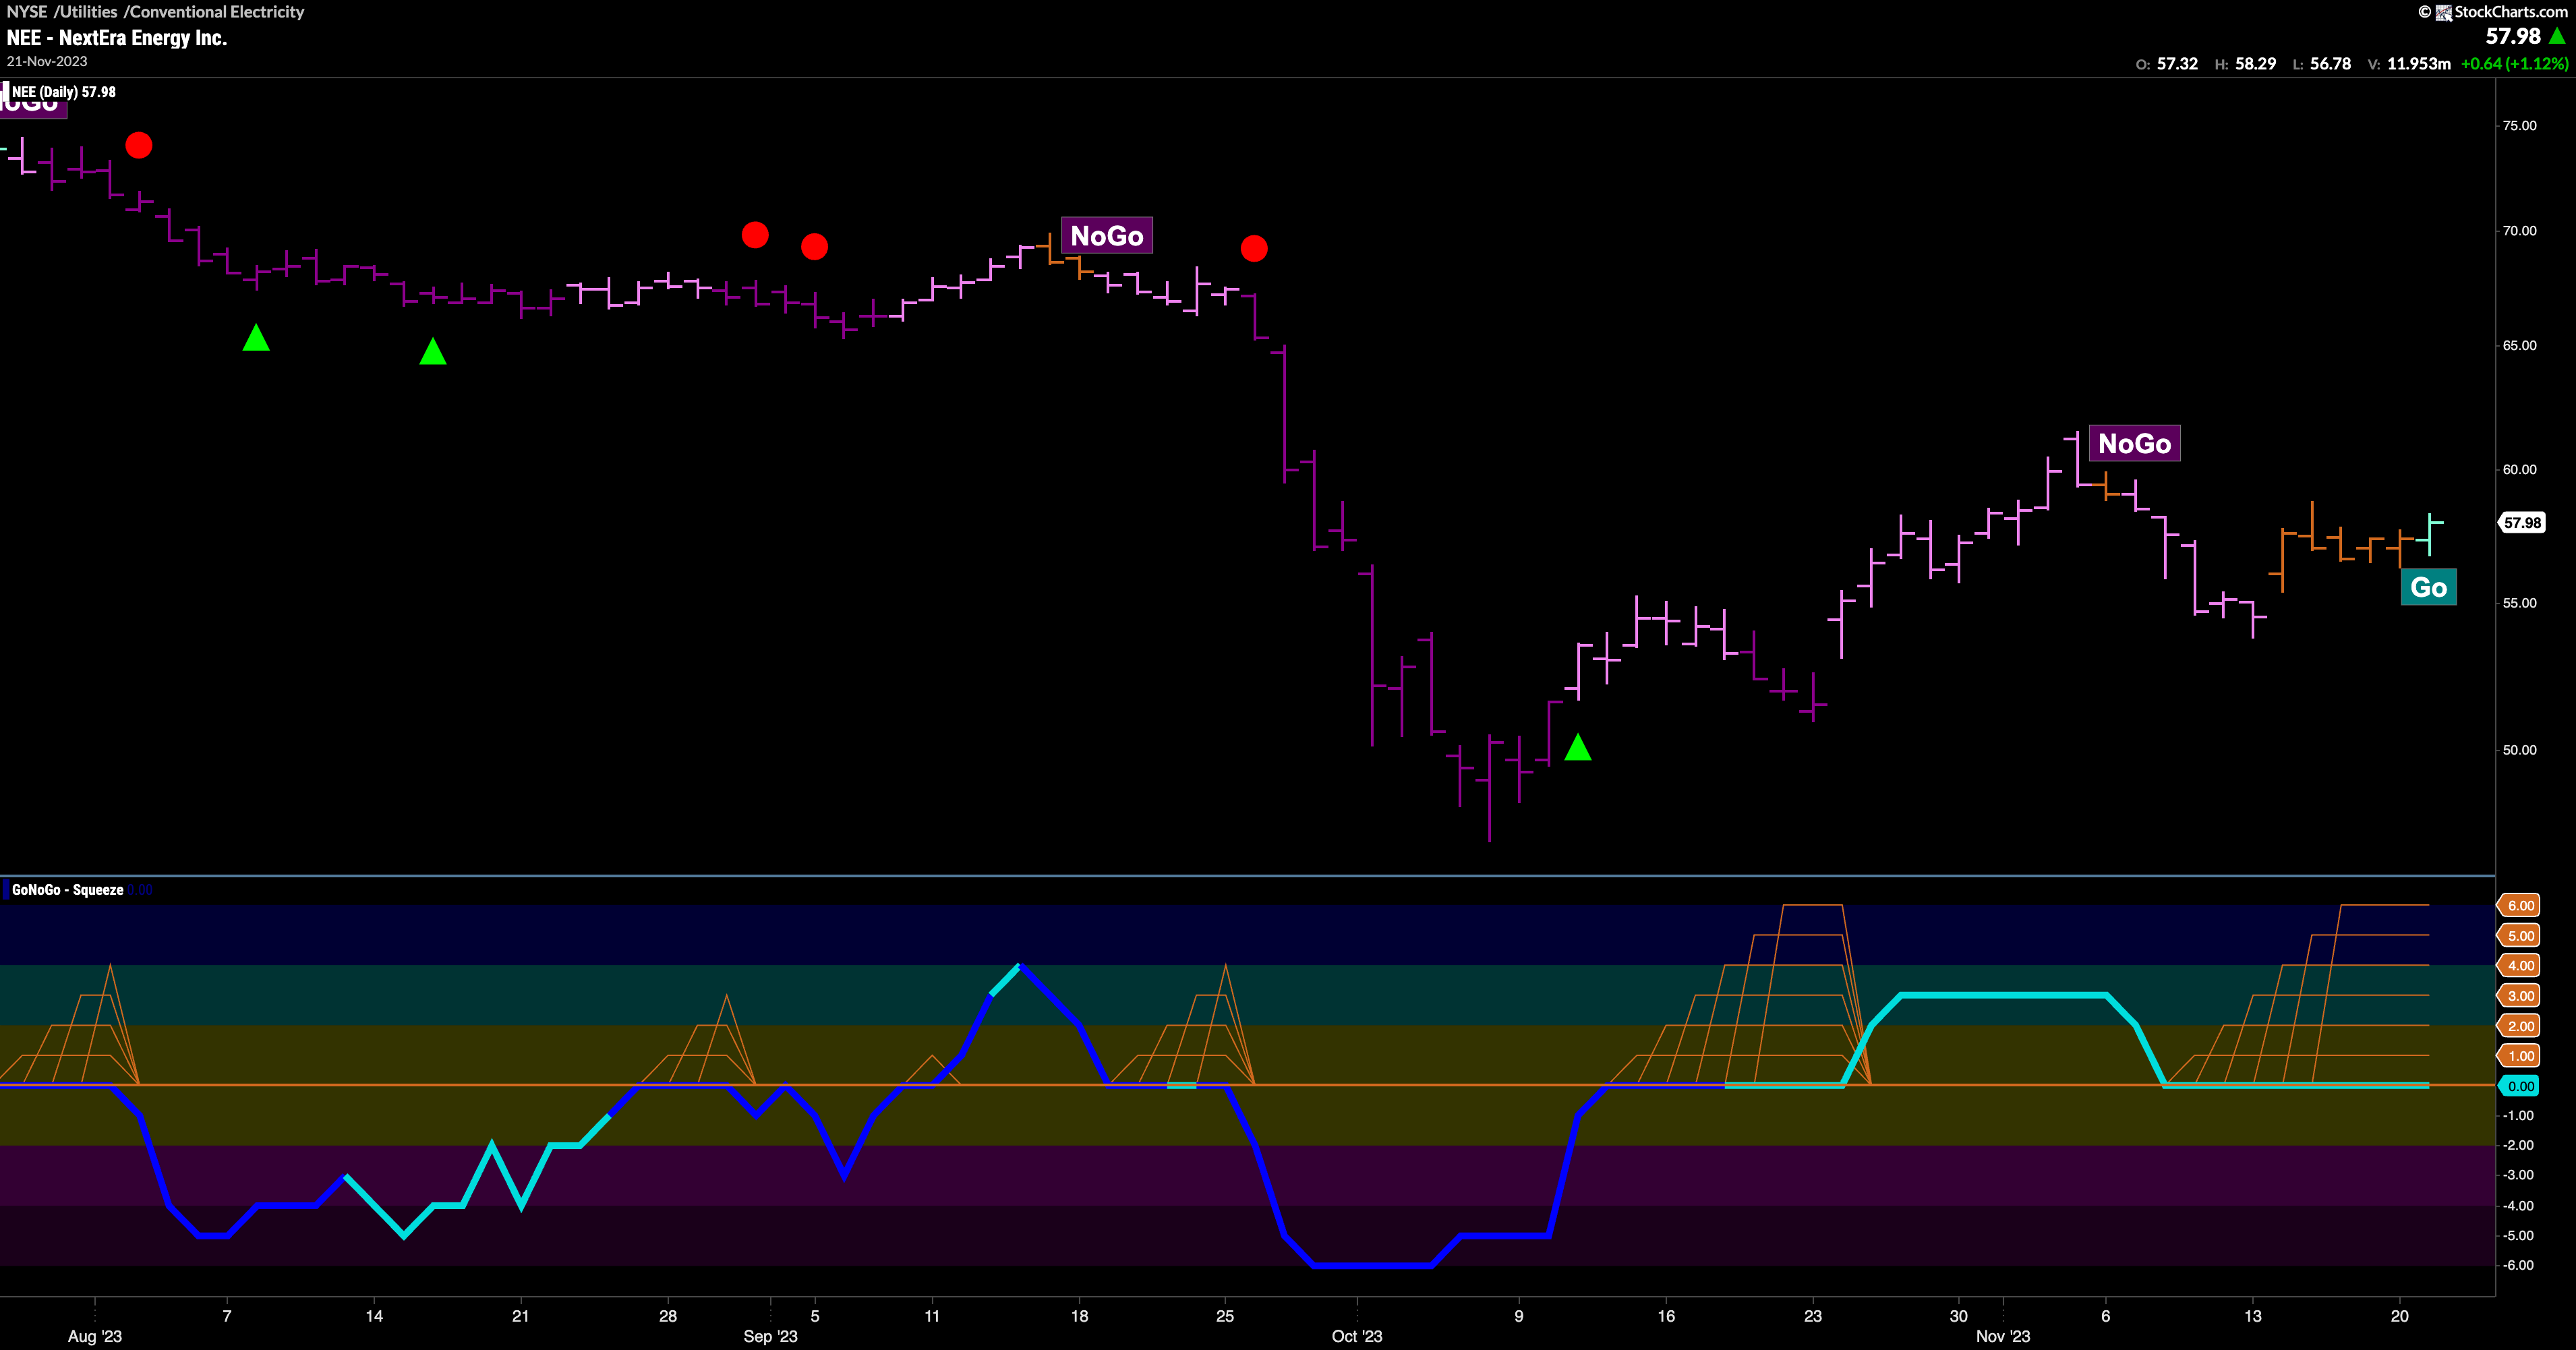Click the -3.00 oscillator axis label
This screenshot has height=1350, width=2576.
(x=2518, y=1176)
